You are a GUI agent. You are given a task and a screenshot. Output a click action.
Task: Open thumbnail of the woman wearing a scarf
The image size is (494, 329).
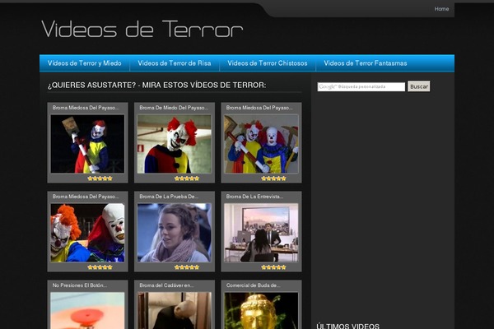(x=175, y=233)
